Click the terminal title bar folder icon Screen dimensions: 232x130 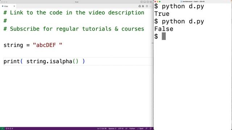pos(181,1)
